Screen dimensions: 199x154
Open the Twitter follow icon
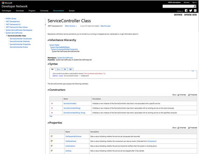[191, 10]
